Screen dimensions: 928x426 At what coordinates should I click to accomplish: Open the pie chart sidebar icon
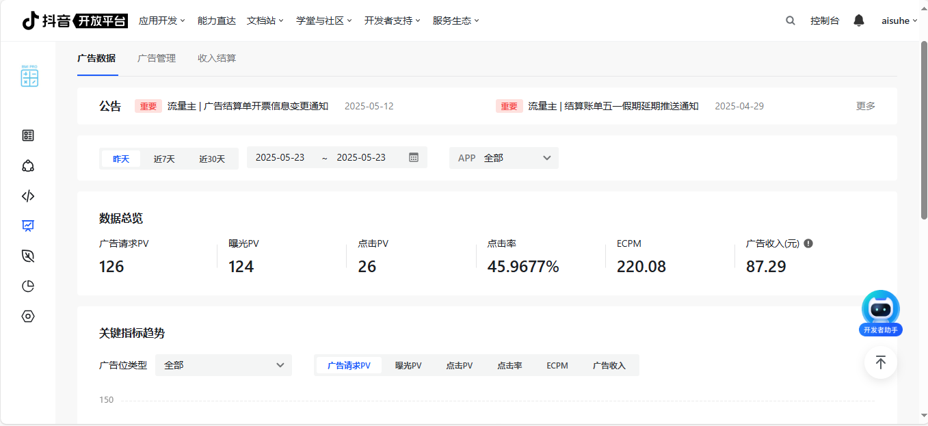click(x=28, y=286)
